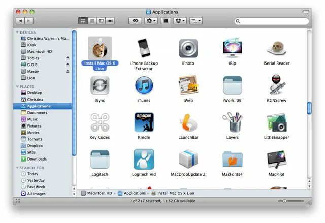
Task: Open the Lion volume in sidebar
Action: (43, 78)
